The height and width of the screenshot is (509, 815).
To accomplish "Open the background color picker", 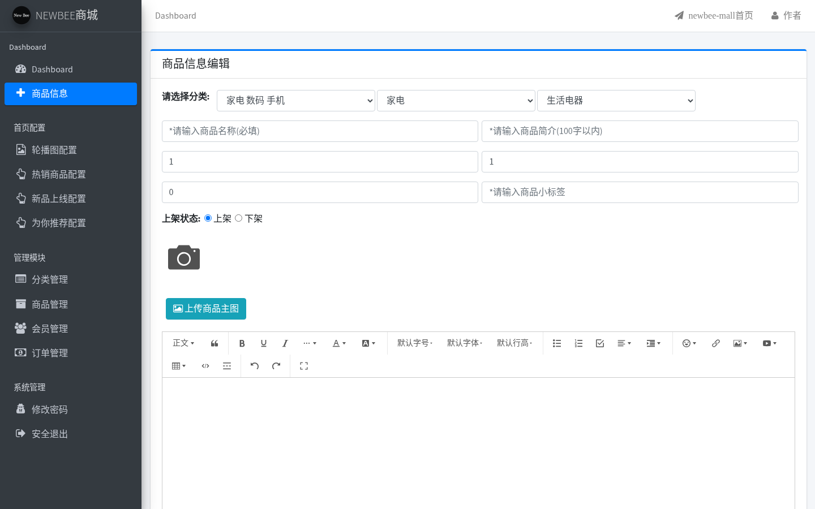I will (x=368, y=343).
